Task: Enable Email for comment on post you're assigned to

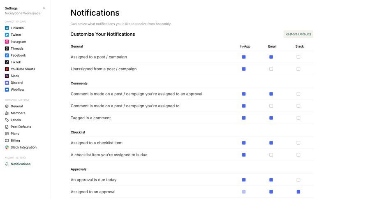Action: pyautogui.click(x=271, y=106)
